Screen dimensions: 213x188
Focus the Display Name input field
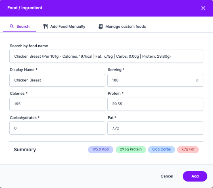(x=57, y=80)
